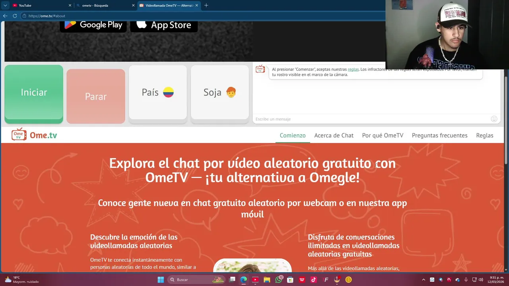The image size is (509, 286).
Task: Open the tab list chevron at top left
Action: click(5, 6)
